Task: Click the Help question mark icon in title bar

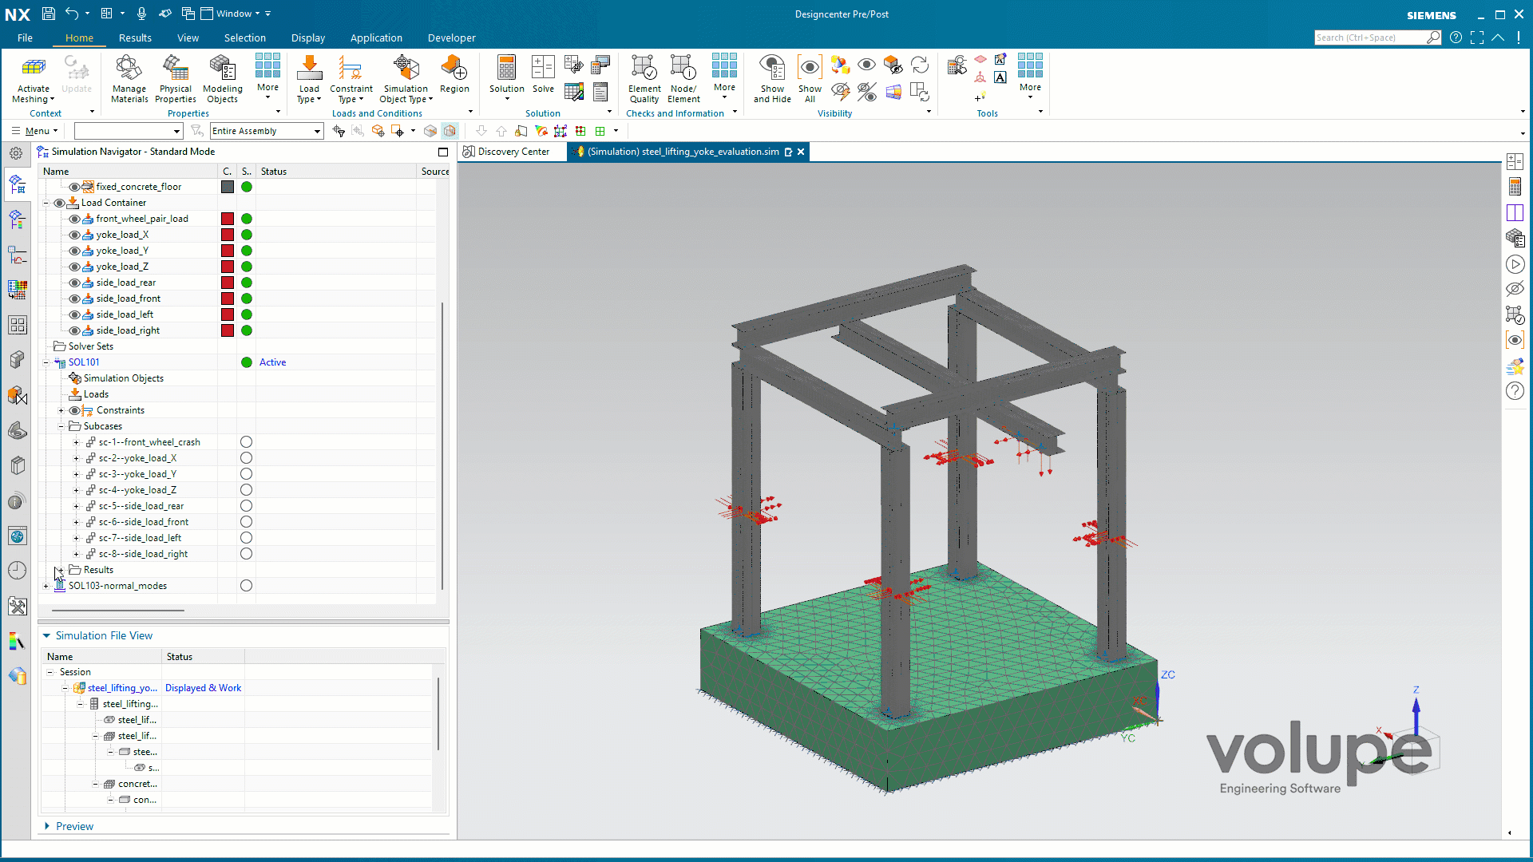Action: 1456,38
